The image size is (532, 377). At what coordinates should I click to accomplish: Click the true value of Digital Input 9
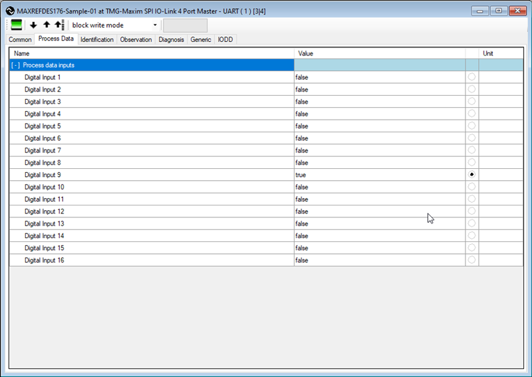(x=301, y=175)
